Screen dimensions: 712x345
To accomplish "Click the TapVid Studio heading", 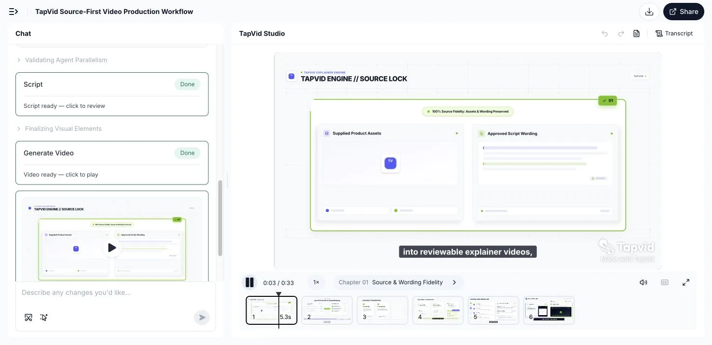I will click(x=262, y=33).
